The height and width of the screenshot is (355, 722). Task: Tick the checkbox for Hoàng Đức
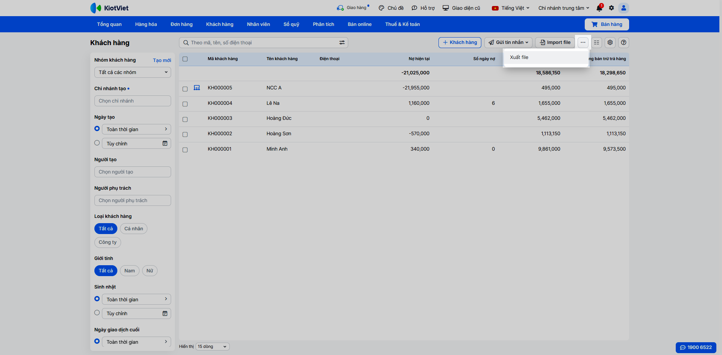[185, 119]
